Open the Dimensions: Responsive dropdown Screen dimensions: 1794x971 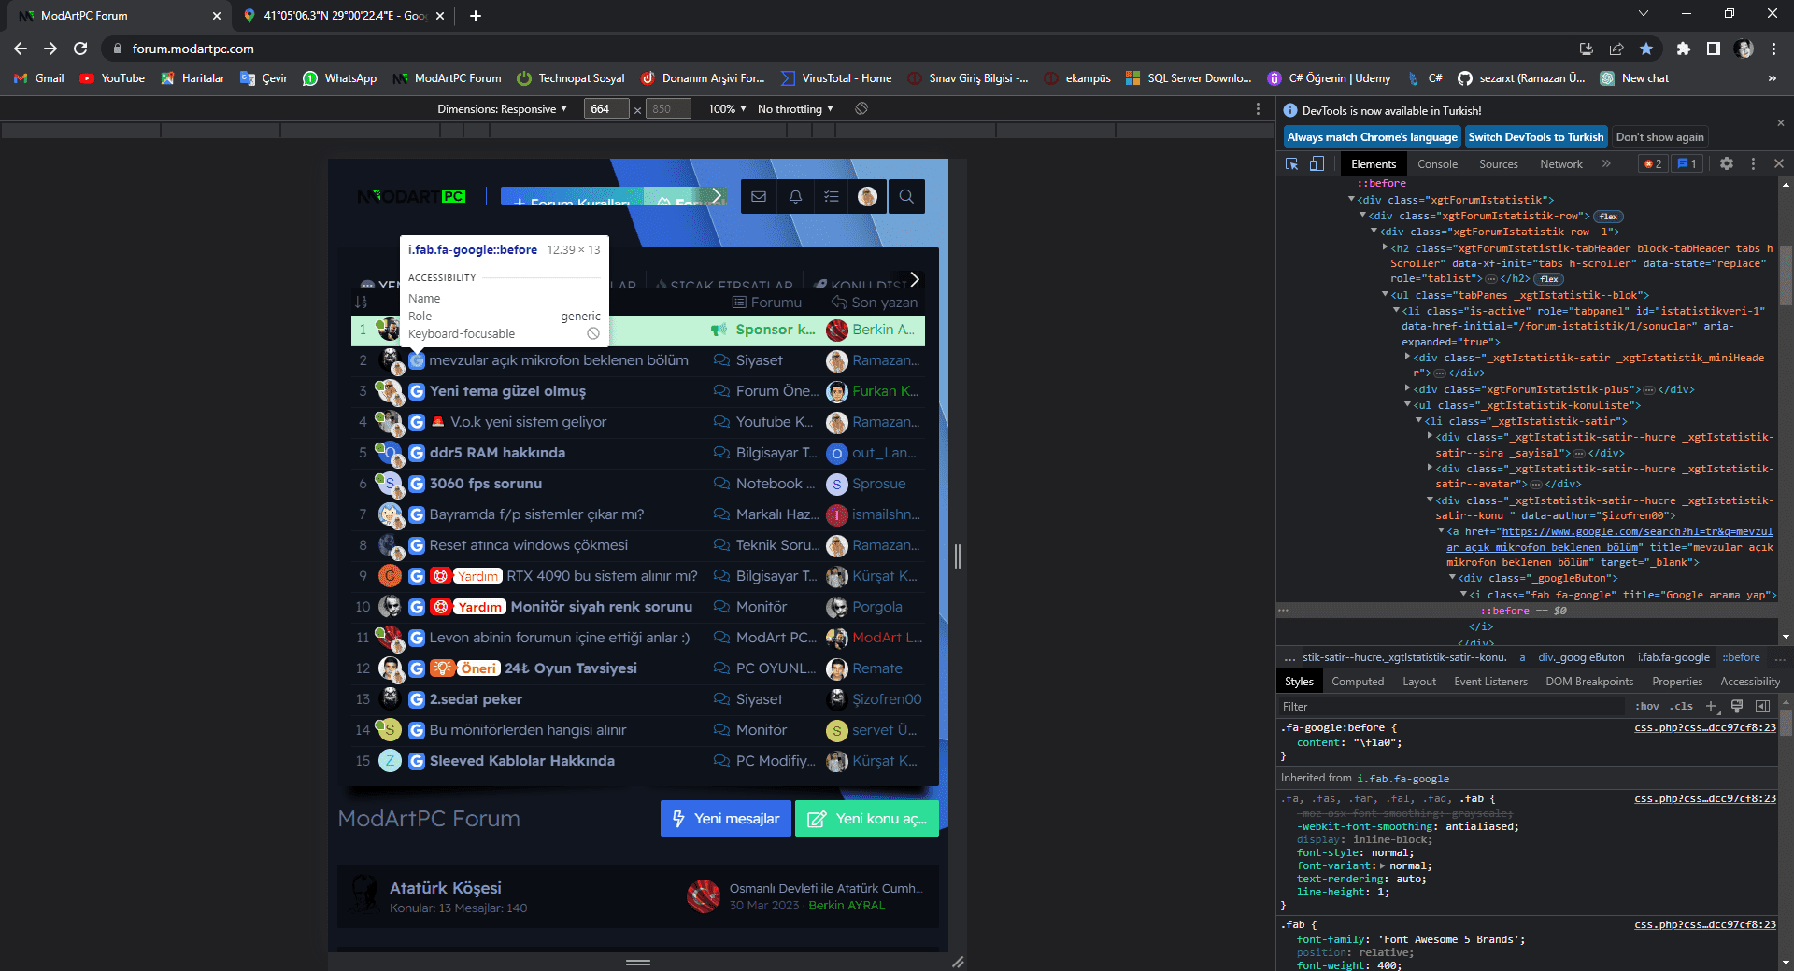(503, 109)
